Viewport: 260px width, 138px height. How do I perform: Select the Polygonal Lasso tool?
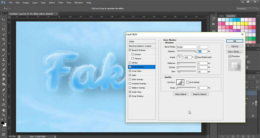click(x=4, y=29)
